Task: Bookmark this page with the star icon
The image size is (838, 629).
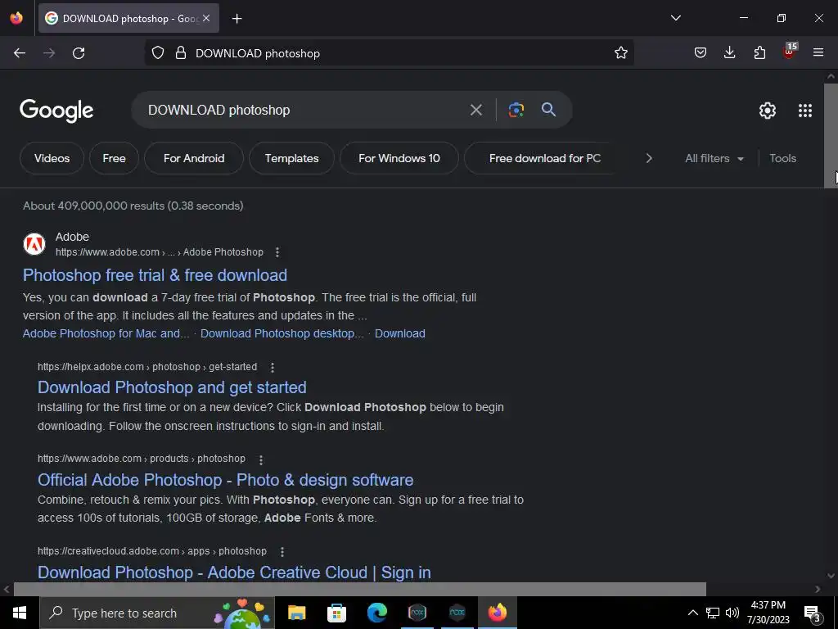Action: pyautogui.click(x=620, y=53)
